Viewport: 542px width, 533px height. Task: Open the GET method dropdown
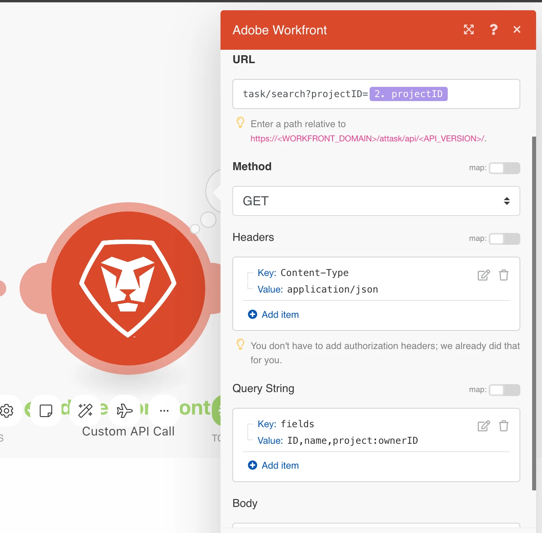click(x=376, y=201)
